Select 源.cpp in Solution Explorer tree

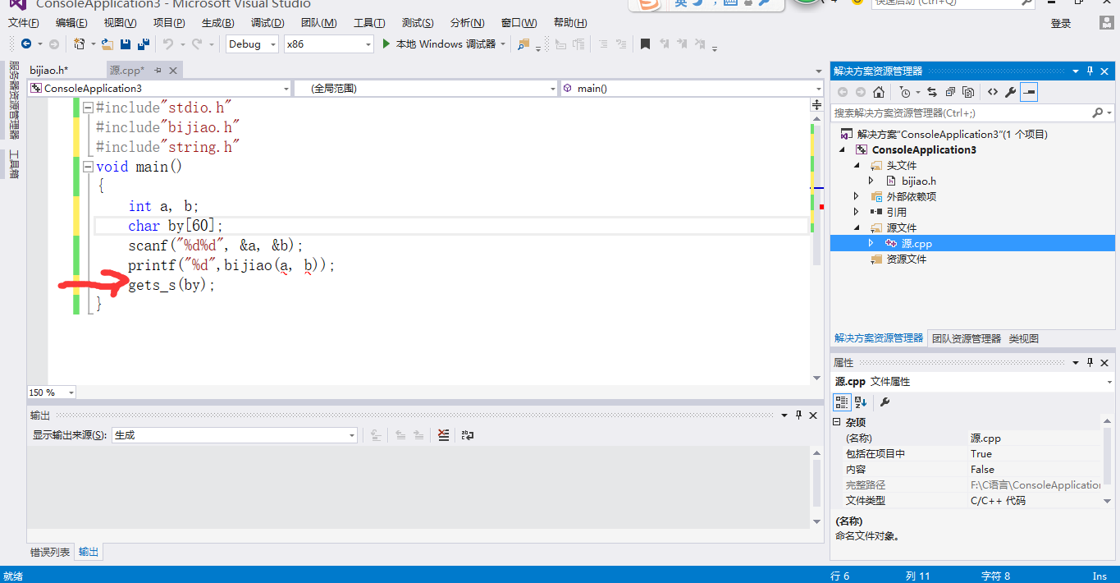917,243
